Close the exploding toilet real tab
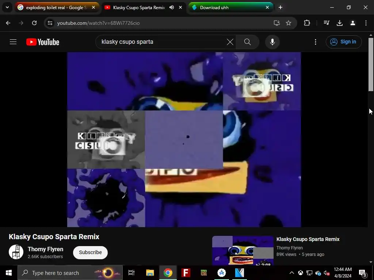Screen dimensions: 374x280 (x=93, y=8)
